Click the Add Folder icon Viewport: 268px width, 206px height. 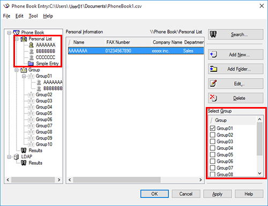click(213, 69)
